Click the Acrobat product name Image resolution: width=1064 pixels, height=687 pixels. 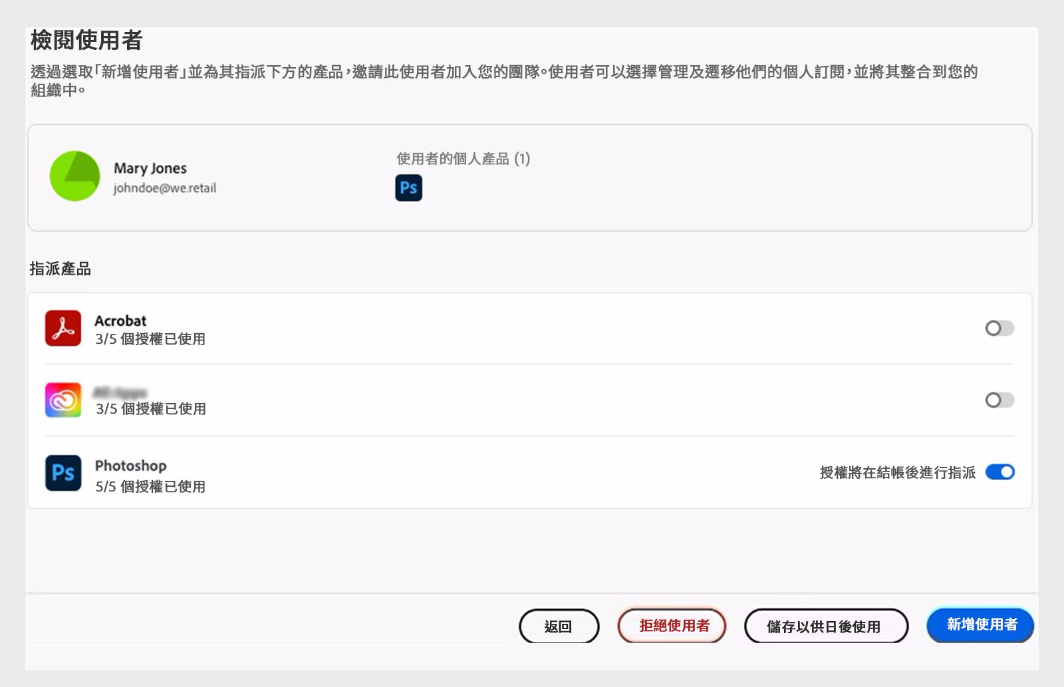pyautogui.click(x=120, y=321)
